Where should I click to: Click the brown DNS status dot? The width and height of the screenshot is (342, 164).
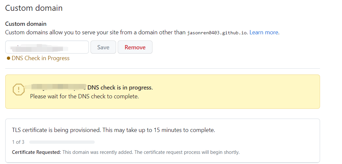pos(9,58)
